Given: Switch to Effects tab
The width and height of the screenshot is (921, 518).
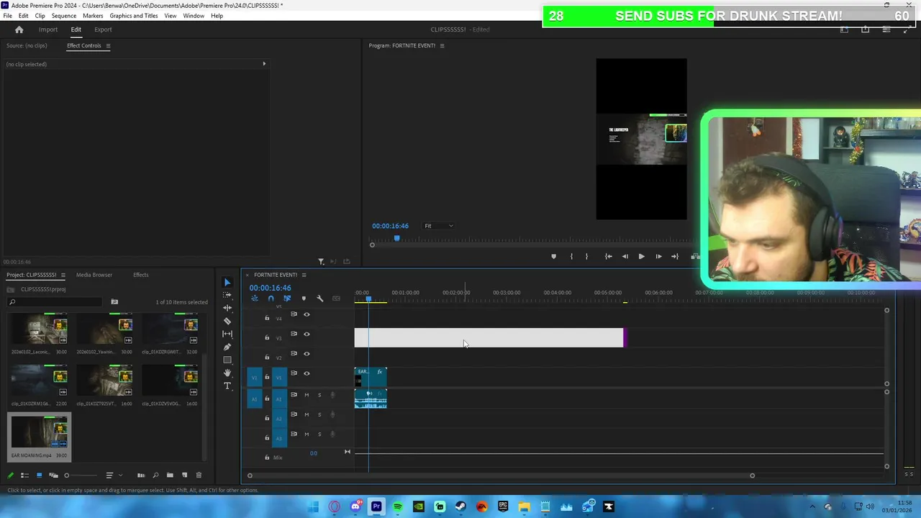Looking at the screenshot, I should click(141, 275).
